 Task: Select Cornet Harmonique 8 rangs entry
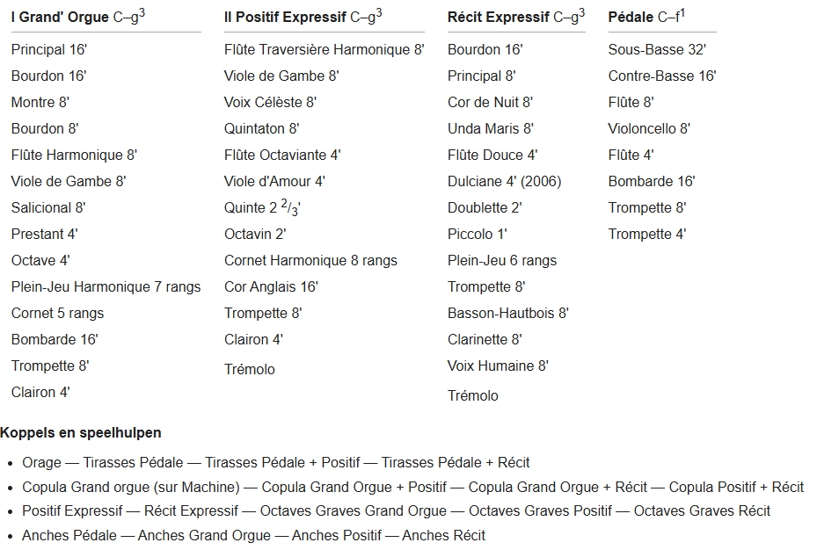pos(310,261)
